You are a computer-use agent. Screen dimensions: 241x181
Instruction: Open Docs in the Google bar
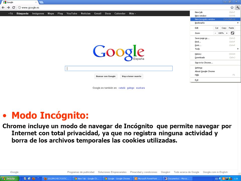[108, 14]
